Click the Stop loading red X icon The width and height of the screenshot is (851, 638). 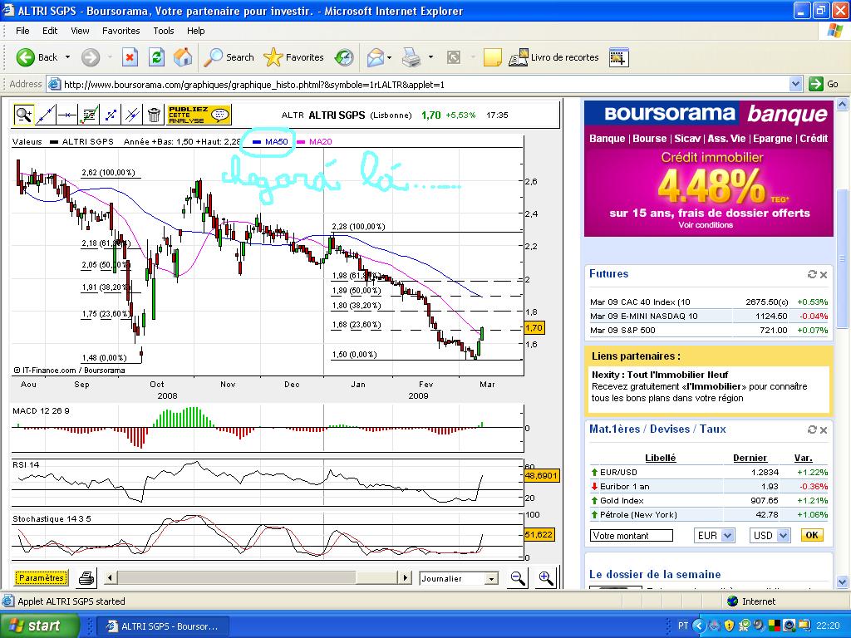point(130,57)
